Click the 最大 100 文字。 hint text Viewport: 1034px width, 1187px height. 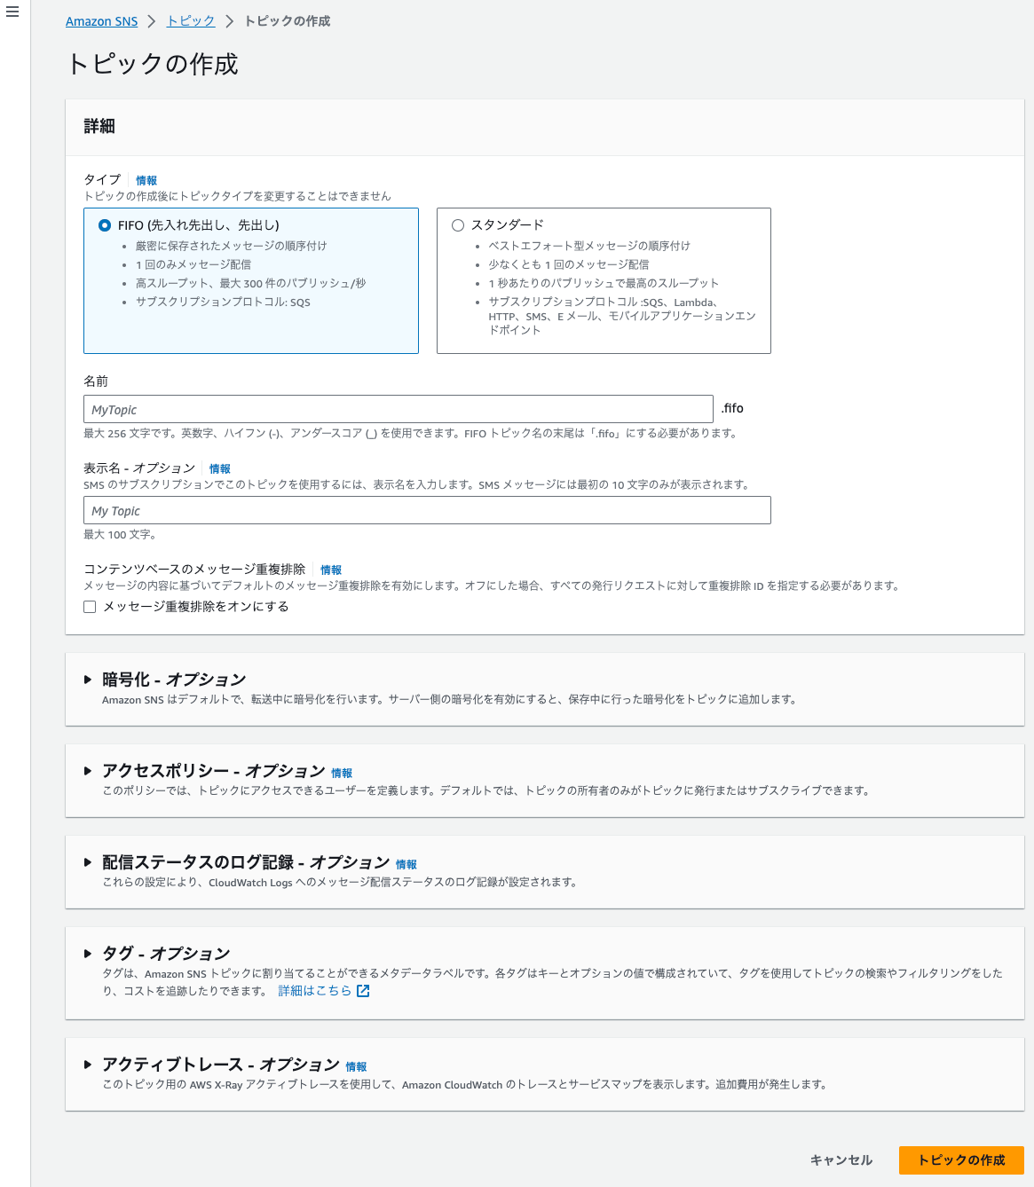pos(120,535)
